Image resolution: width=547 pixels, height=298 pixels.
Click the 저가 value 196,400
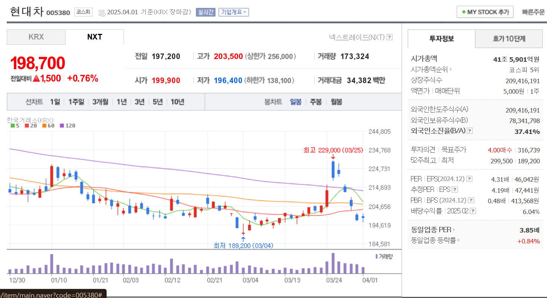(x=228, y=81)
